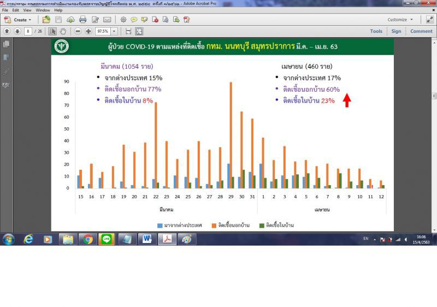Open the Window menu

click(x=43, y=10)
